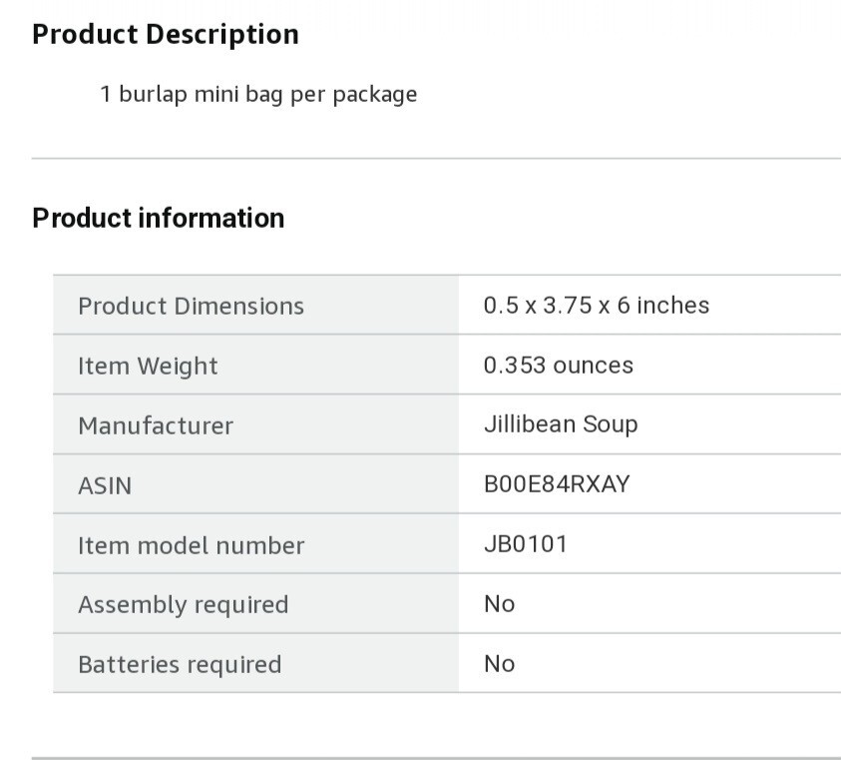Viewport: 841px width, 760px height.
Task: Click the JB0101 model number
Action: click(525, 545)
